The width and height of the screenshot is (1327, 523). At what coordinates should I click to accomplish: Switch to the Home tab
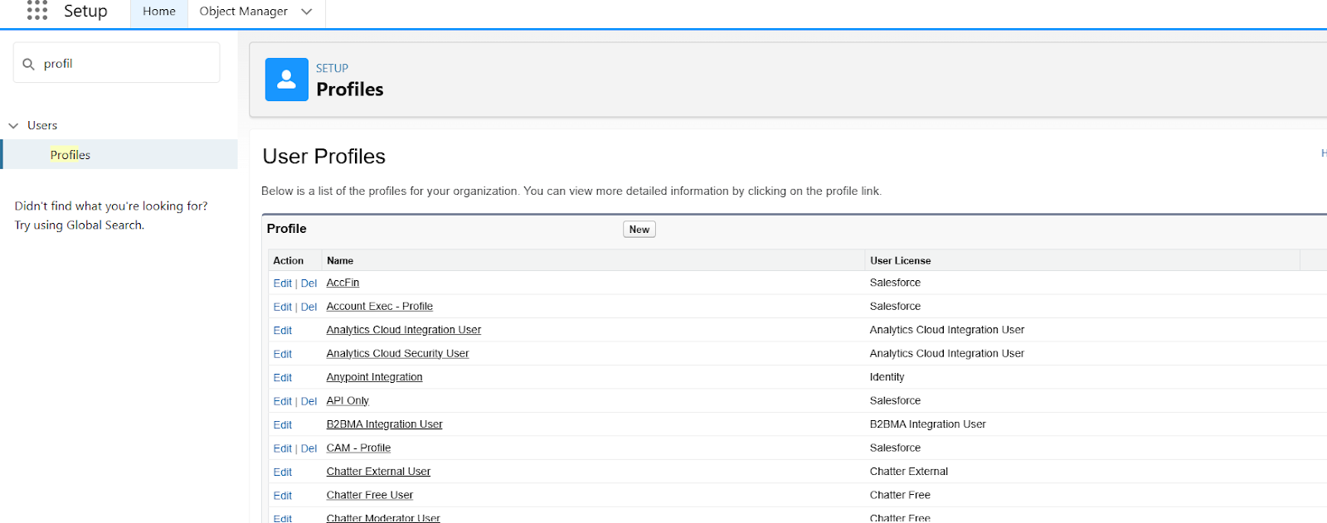[x=159, y=12]
